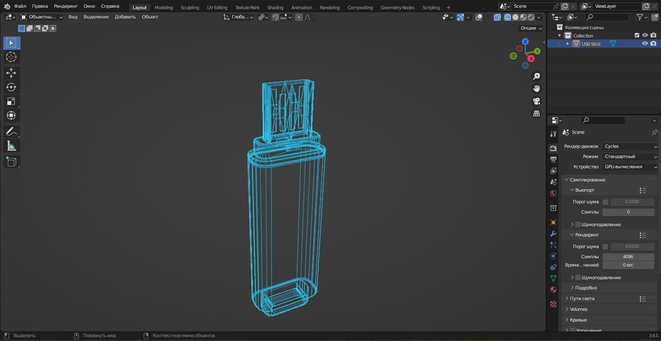The image size is (661, 341).
Task: Disable USB Stick in renders camera icon
Action: pyautogui.click(x=653, y=44)
